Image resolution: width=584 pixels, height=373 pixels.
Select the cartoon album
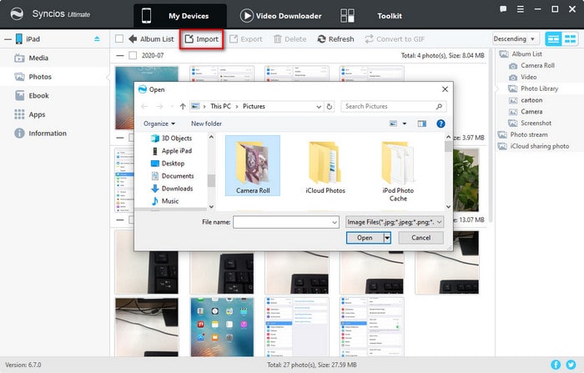(531, 100)
